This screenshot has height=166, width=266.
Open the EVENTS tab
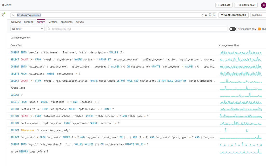pyautogui.click(x=79, y=22)
